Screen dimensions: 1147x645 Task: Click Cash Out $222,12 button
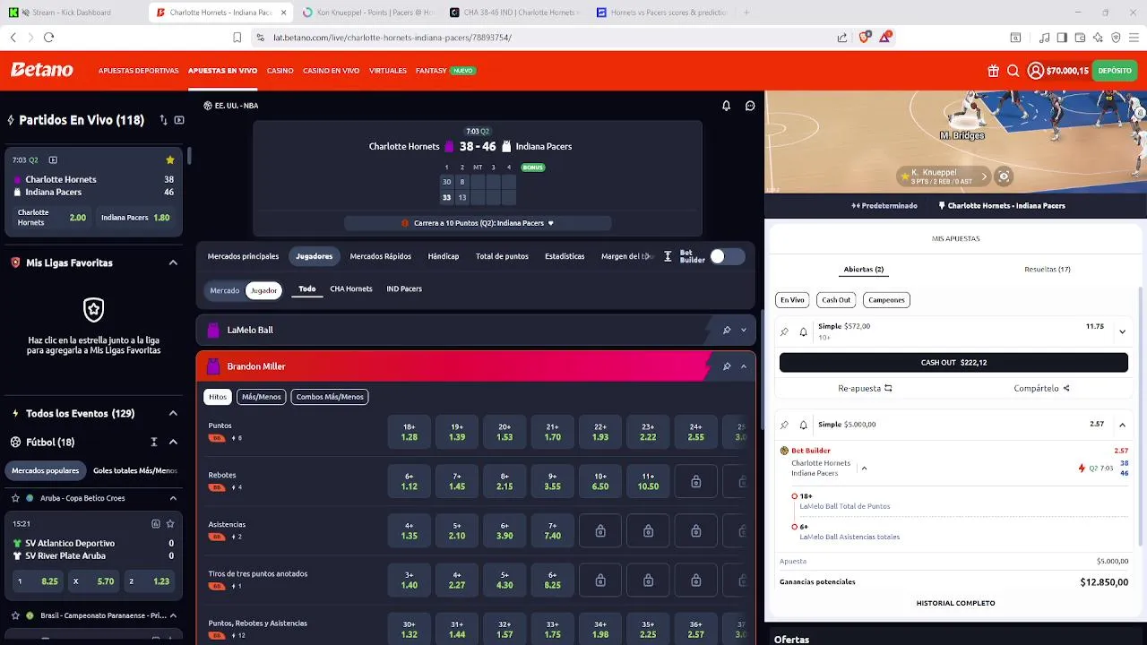(953, 363)
